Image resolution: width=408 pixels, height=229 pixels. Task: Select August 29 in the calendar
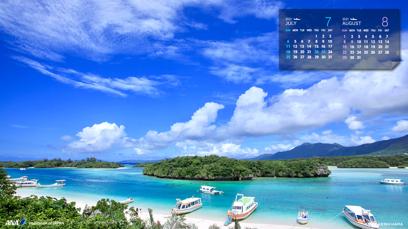345,58
